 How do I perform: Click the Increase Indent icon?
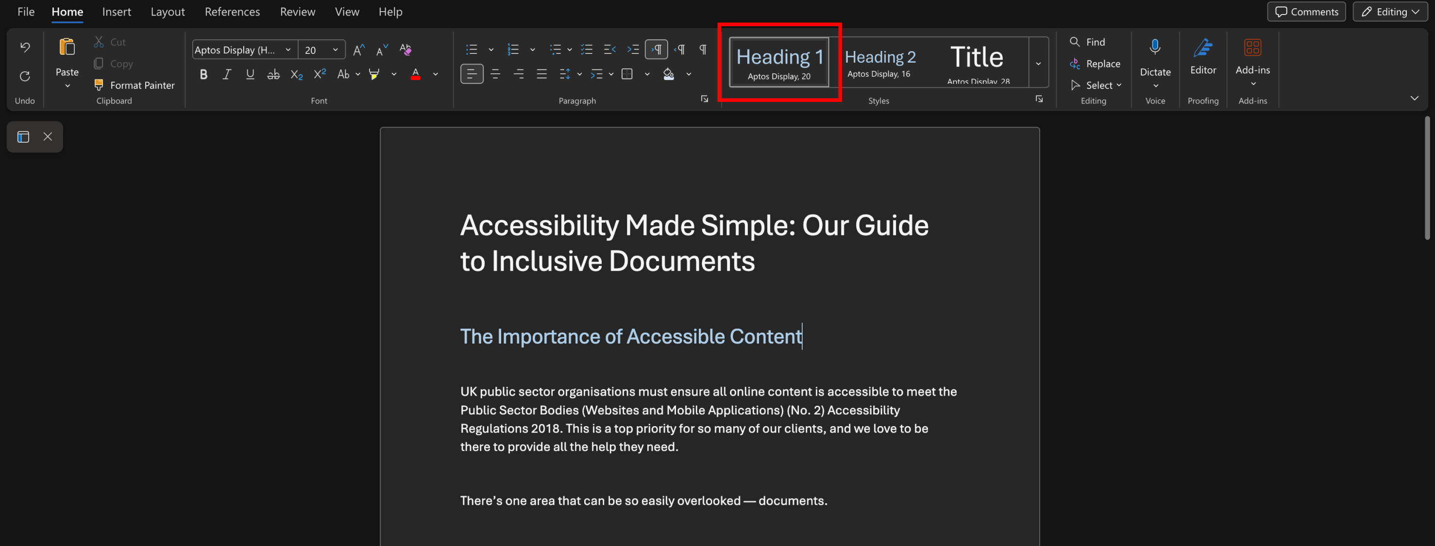tap(633, 50)
